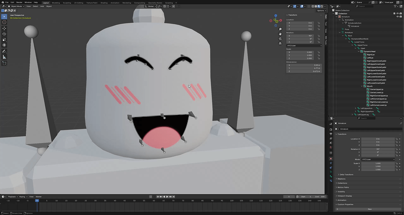Click the zoom magnifier icon in viewport
The width and height of the screenshot is (404, 215).
[x=280, y=29]
